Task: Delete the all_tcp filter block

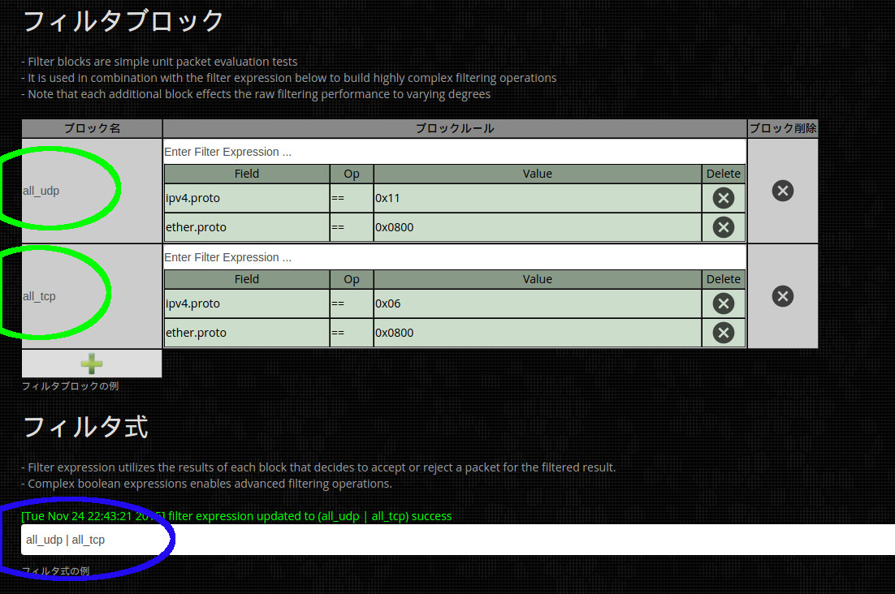Action: click(782, 296)
